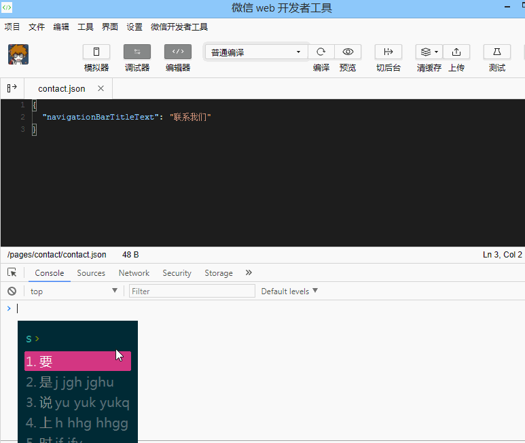The height and width of the screenshot is (443, 525).
Task: Click the /pages/contact/contact.json path in status bar
Action: click(x=56, y=255)
